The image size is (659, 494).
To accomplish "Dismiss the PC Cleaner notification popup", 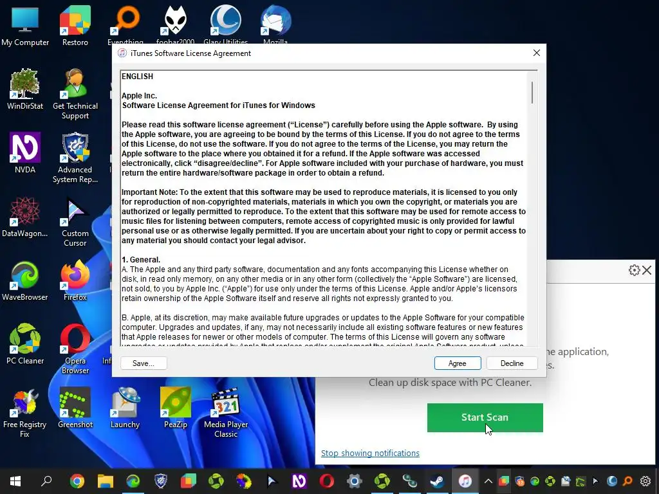I will click(647, 270).
